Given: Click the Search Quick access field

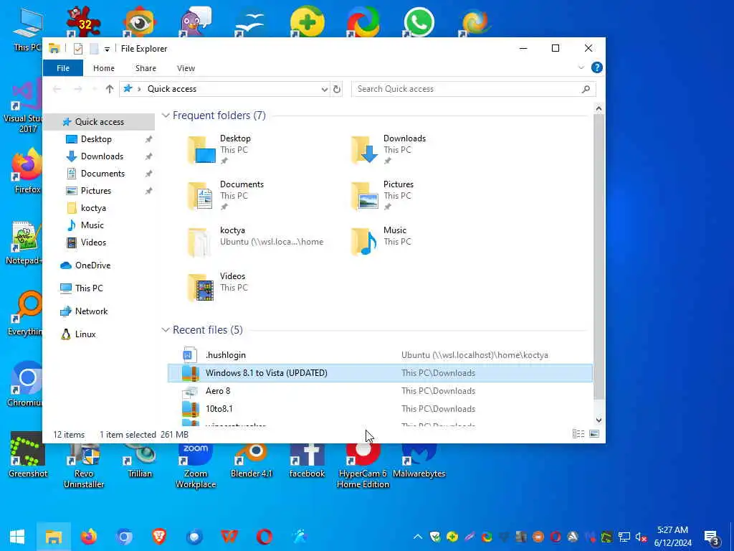Looking at the screenshot, I should tap(473, 89).
